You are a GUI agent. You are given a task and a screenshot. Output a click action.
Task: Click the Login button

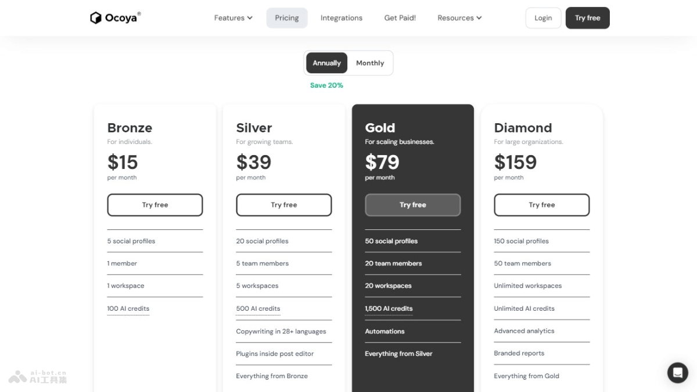(543, 18)
